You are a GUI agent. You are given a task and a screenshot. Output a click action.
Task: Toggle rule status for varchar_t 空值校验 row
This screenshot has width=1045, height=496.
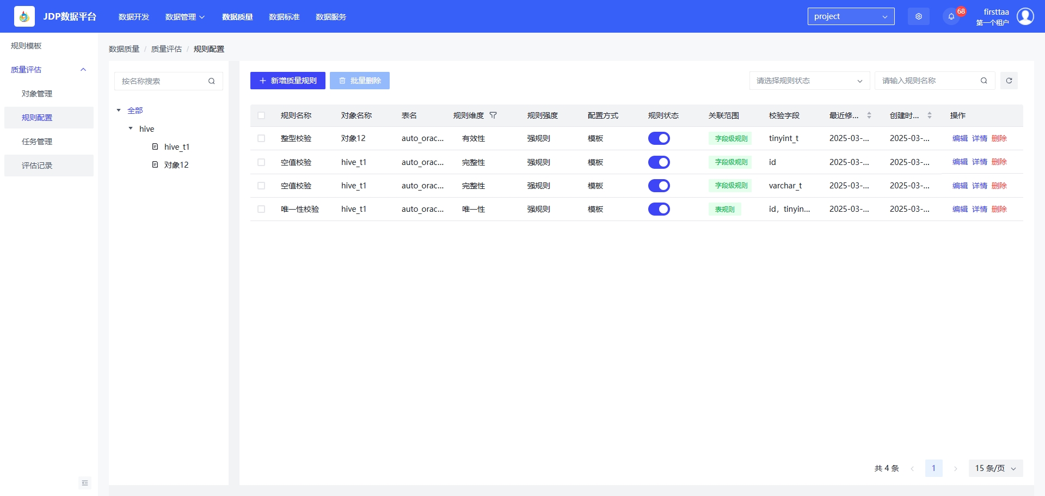click(659, 186)
